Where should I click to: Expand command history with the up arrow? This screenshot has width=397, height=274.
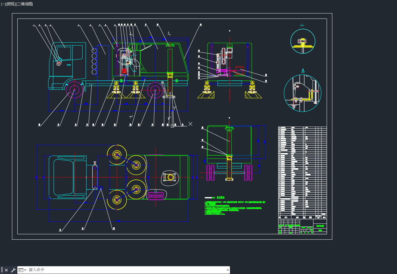click(x=227, y=270)
